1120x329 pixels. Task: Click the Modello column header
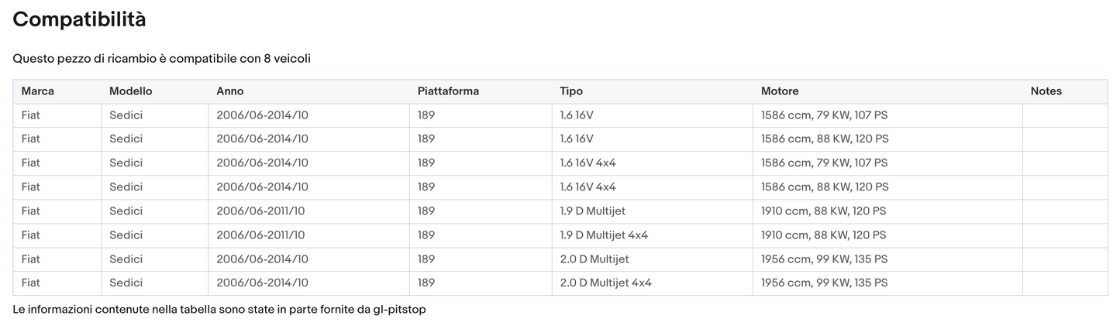[x=131, y=91]
